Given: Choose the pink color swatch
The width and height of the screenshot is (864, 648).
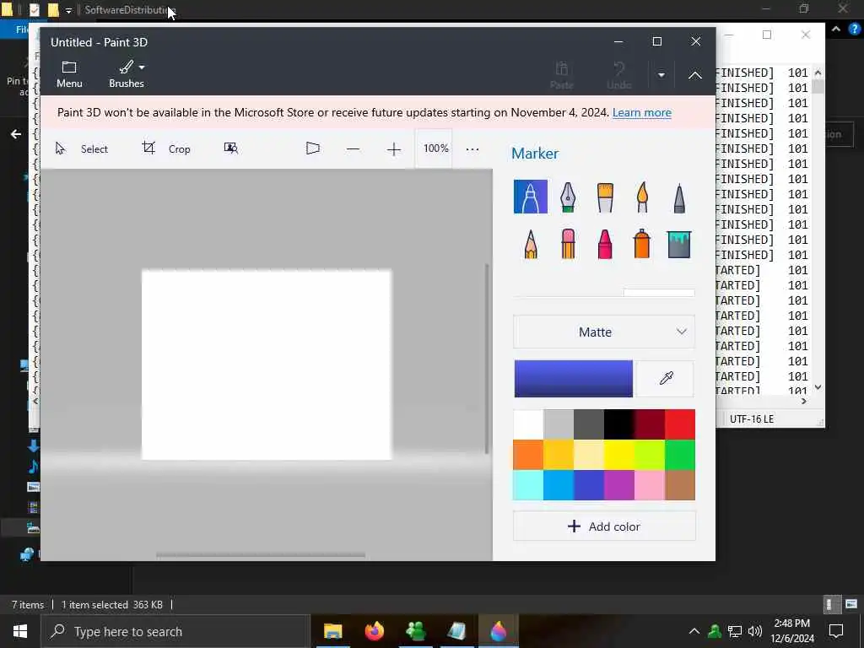Looking at the screenshot, I should coord(649,485).
